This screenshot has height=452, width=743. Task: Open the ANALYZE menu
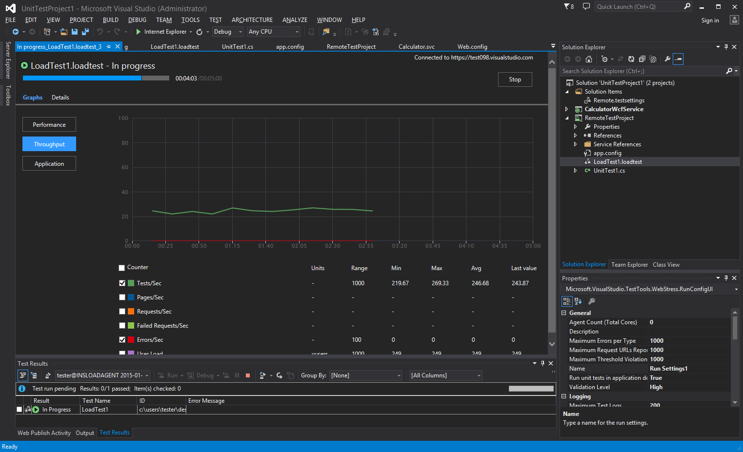(295, 20)
